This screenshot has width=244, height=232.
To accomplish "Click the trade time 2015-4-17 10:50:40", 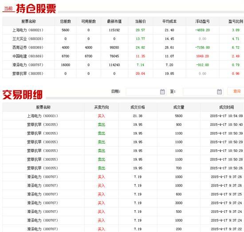I will pyautogui.click(x=226, y=125).
